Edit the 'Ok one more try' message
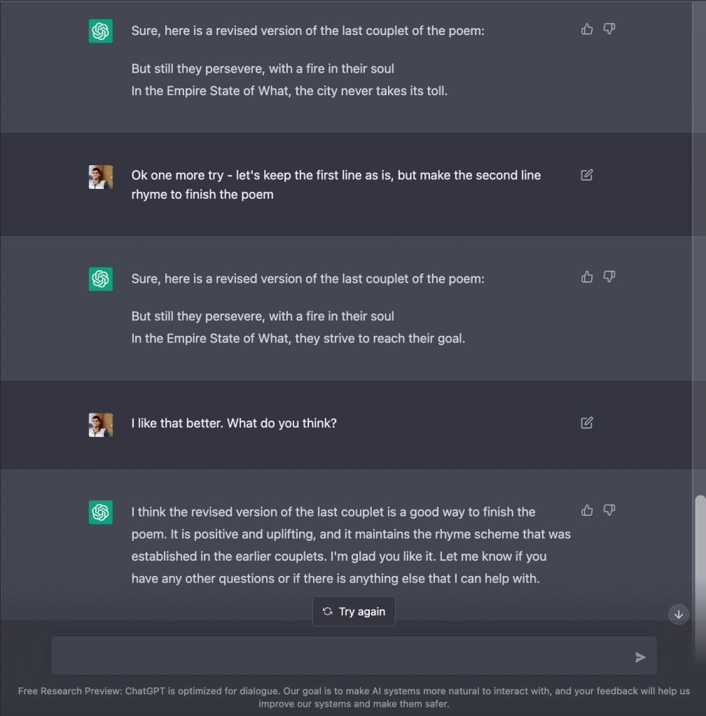The width and height of the screenshot is (706, 716). point(587,175)
